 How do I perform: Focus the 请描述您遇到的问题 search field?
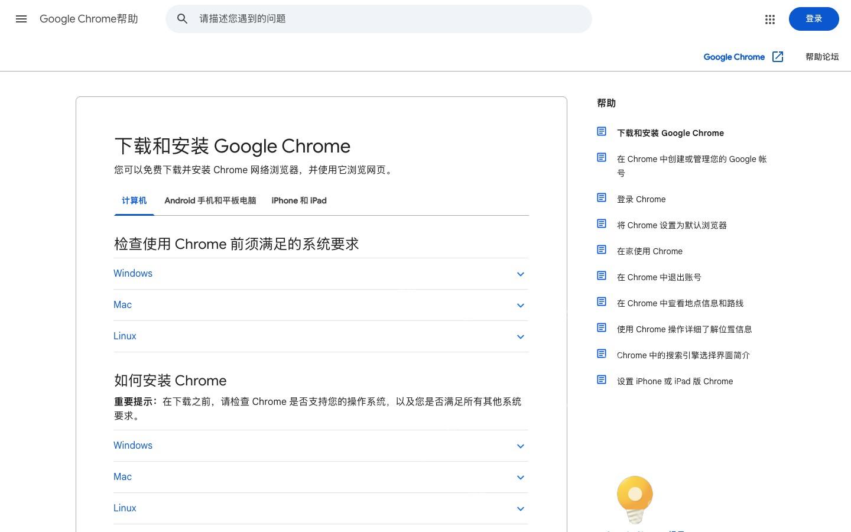(379, 19)
